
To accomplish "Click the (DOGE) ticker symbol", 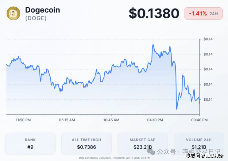I will coord(36,18).
